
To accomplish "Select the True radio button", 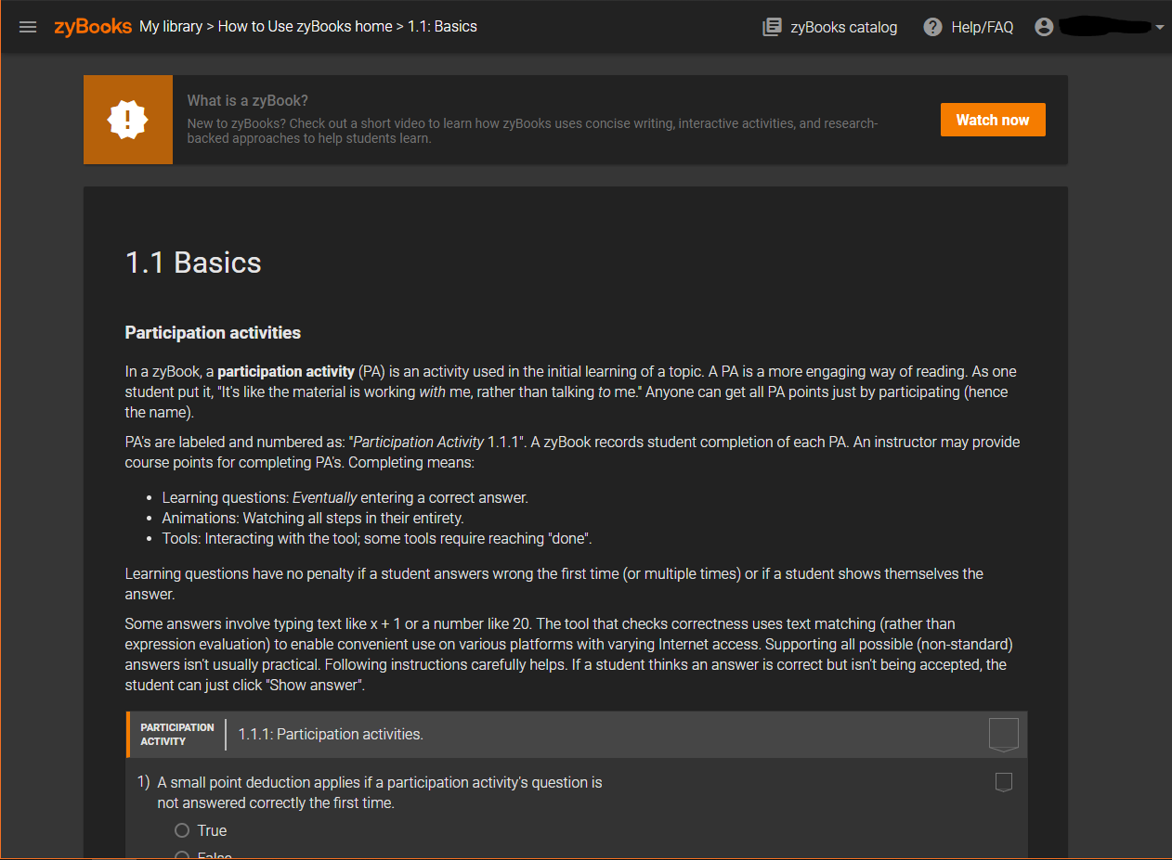I will pyautogui.click(x=182, y=830).
